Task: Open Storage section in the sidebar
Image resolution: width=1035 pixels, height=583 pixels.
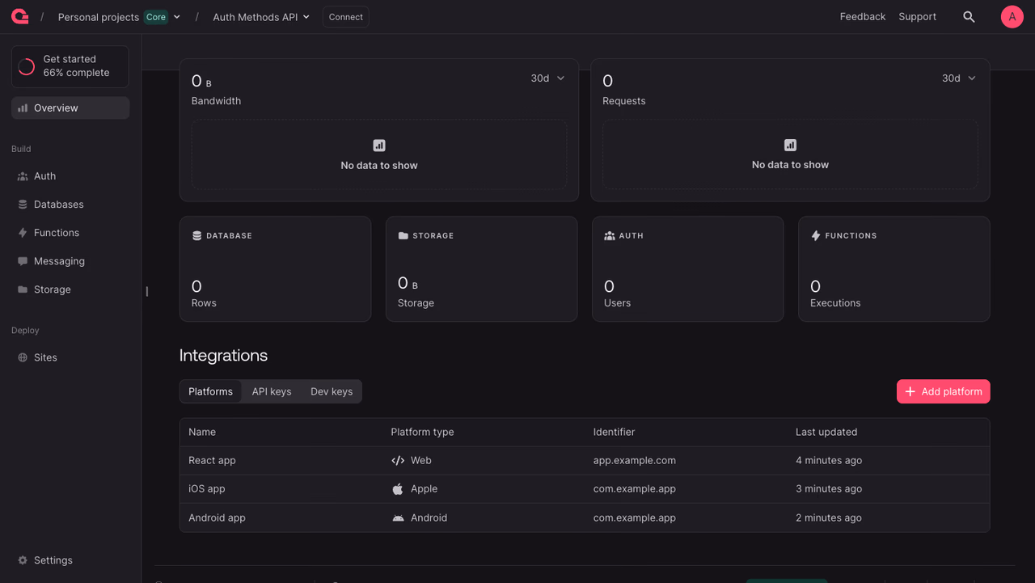Action: (70, 289)
